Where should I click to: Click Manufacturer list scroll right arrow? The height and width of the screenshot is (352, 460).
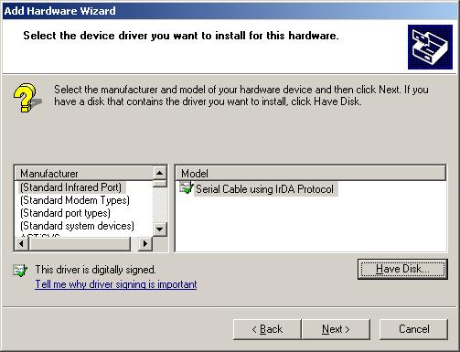pos(145,244)
